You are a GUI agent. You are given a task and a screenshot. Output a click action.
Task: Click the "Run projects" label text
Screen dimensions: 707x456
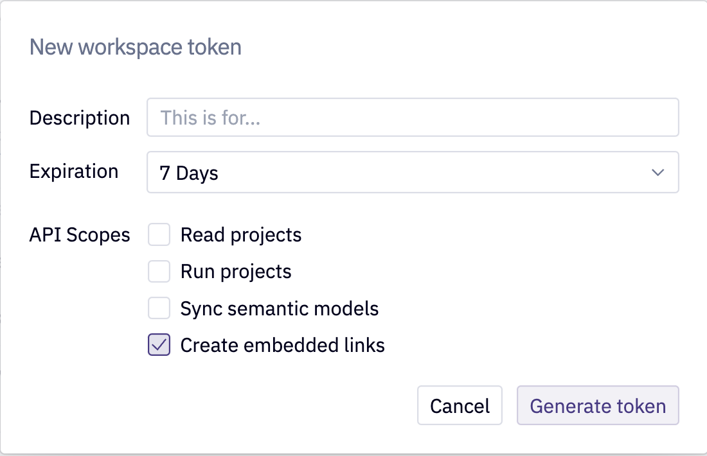(236, 272)
